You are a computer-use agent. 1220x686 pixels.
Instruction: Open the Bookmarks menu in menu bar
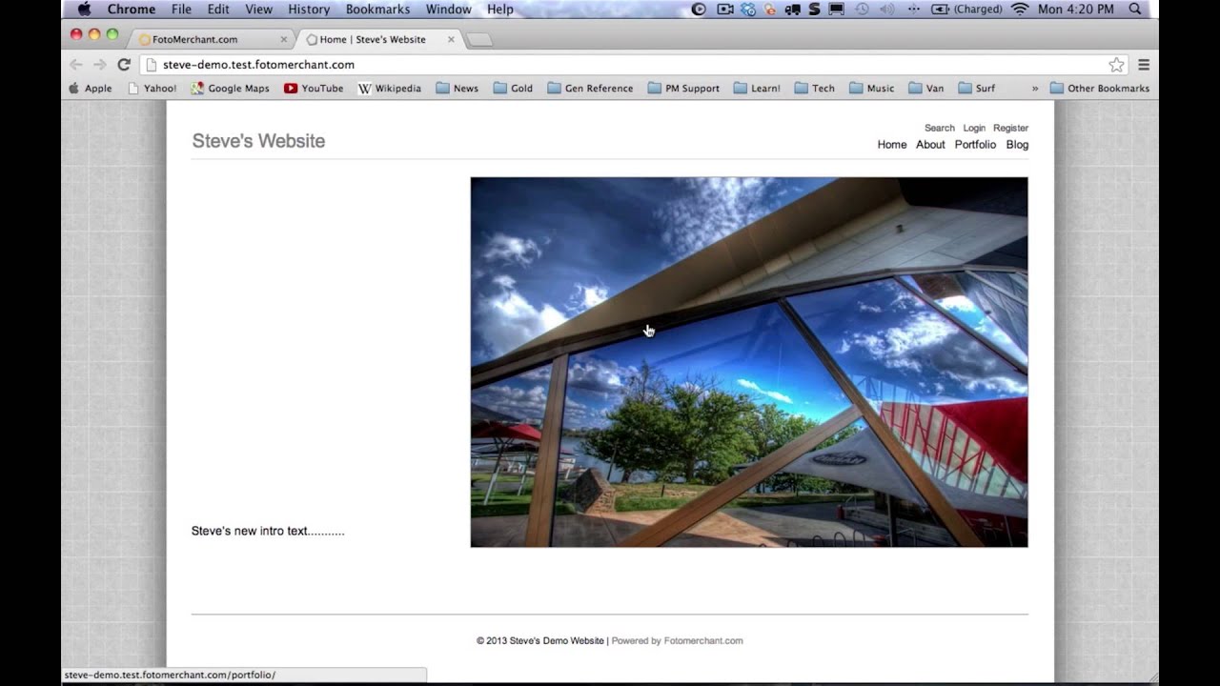376,9
